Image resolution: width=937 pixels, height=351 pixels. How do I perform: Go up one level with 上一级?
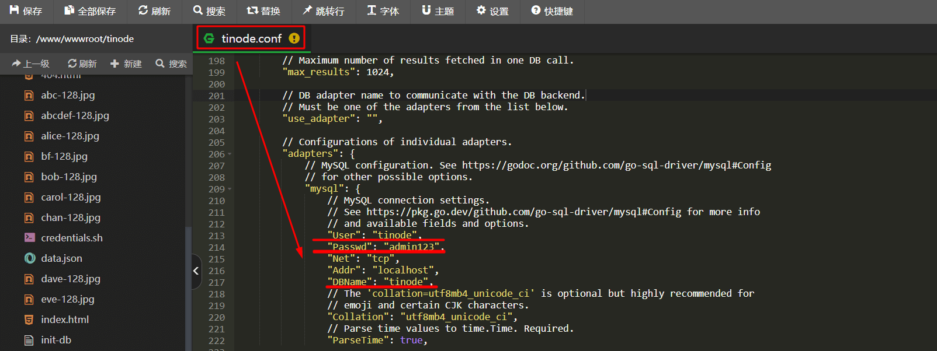pos(31,64)
